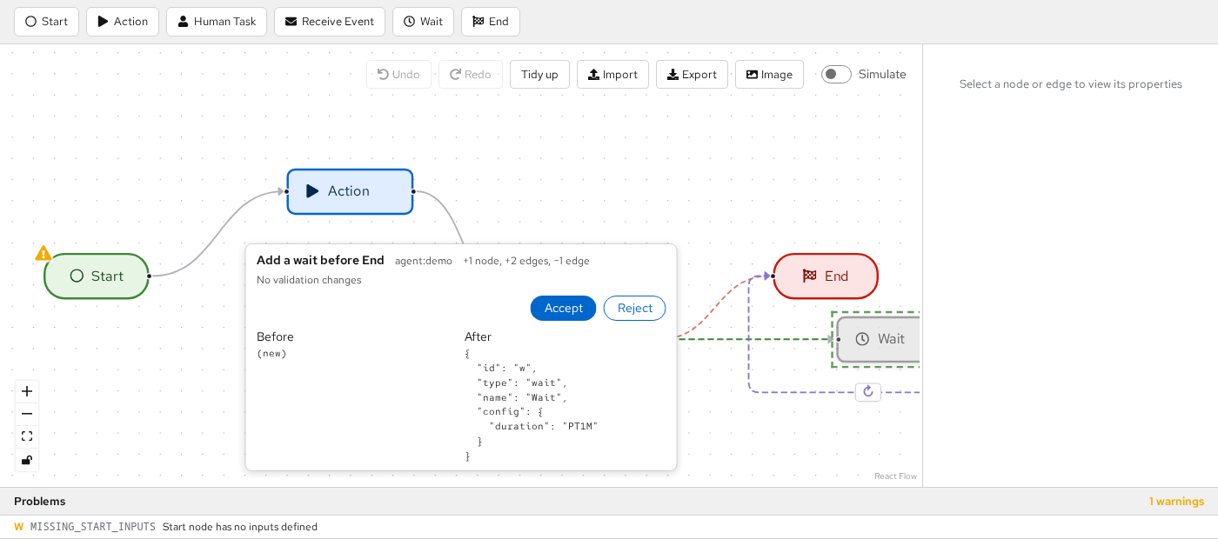Add an Action node from the palette toolbar
The image size is (1218, 539).
click(123, 22)
